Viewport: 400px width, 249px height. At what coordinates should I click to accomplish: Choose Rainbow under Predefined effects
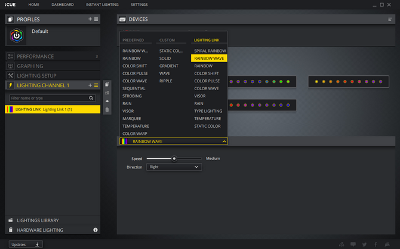tap(131, 58)
